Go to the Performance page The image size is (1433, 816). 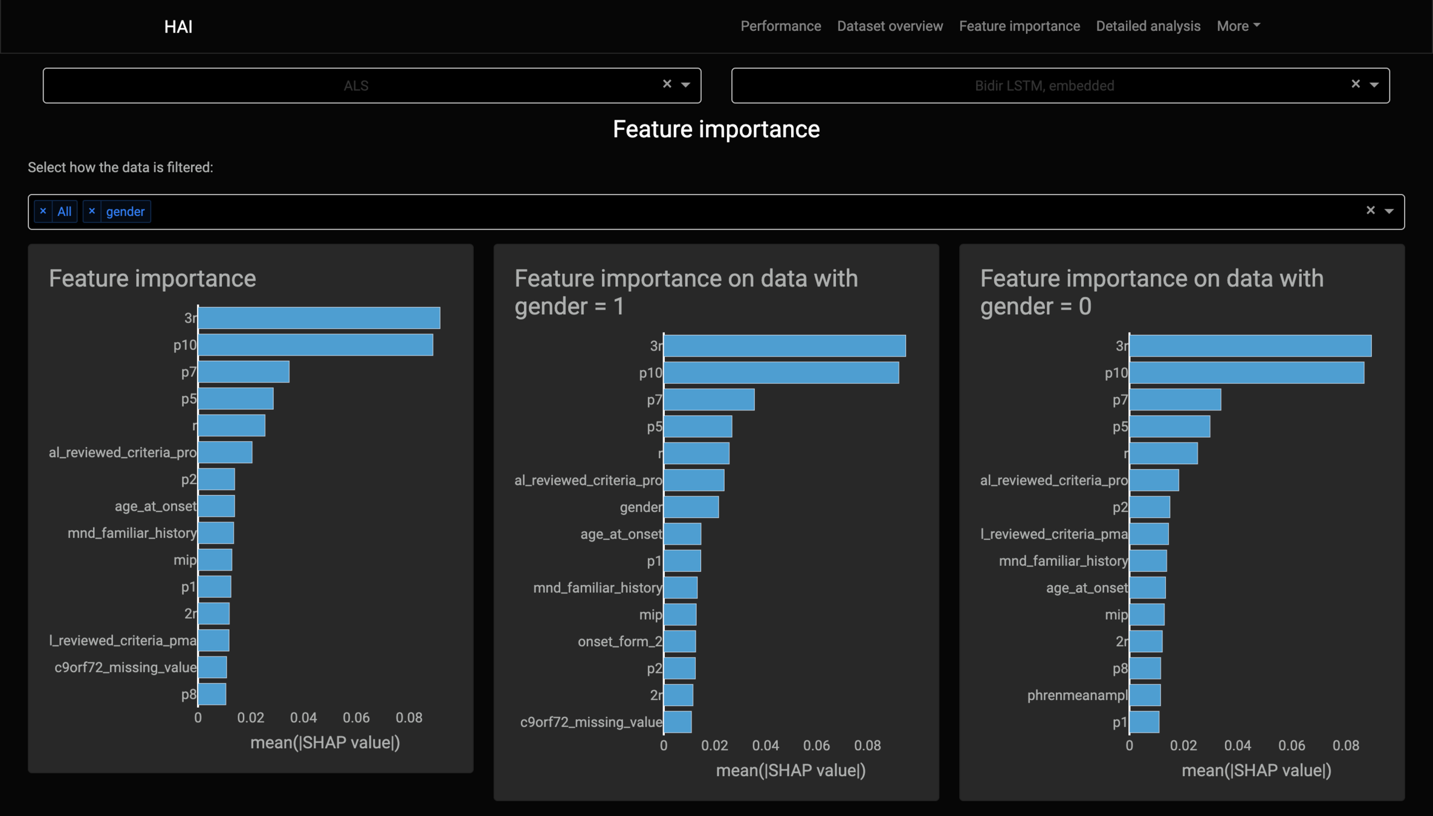(780, 26)
